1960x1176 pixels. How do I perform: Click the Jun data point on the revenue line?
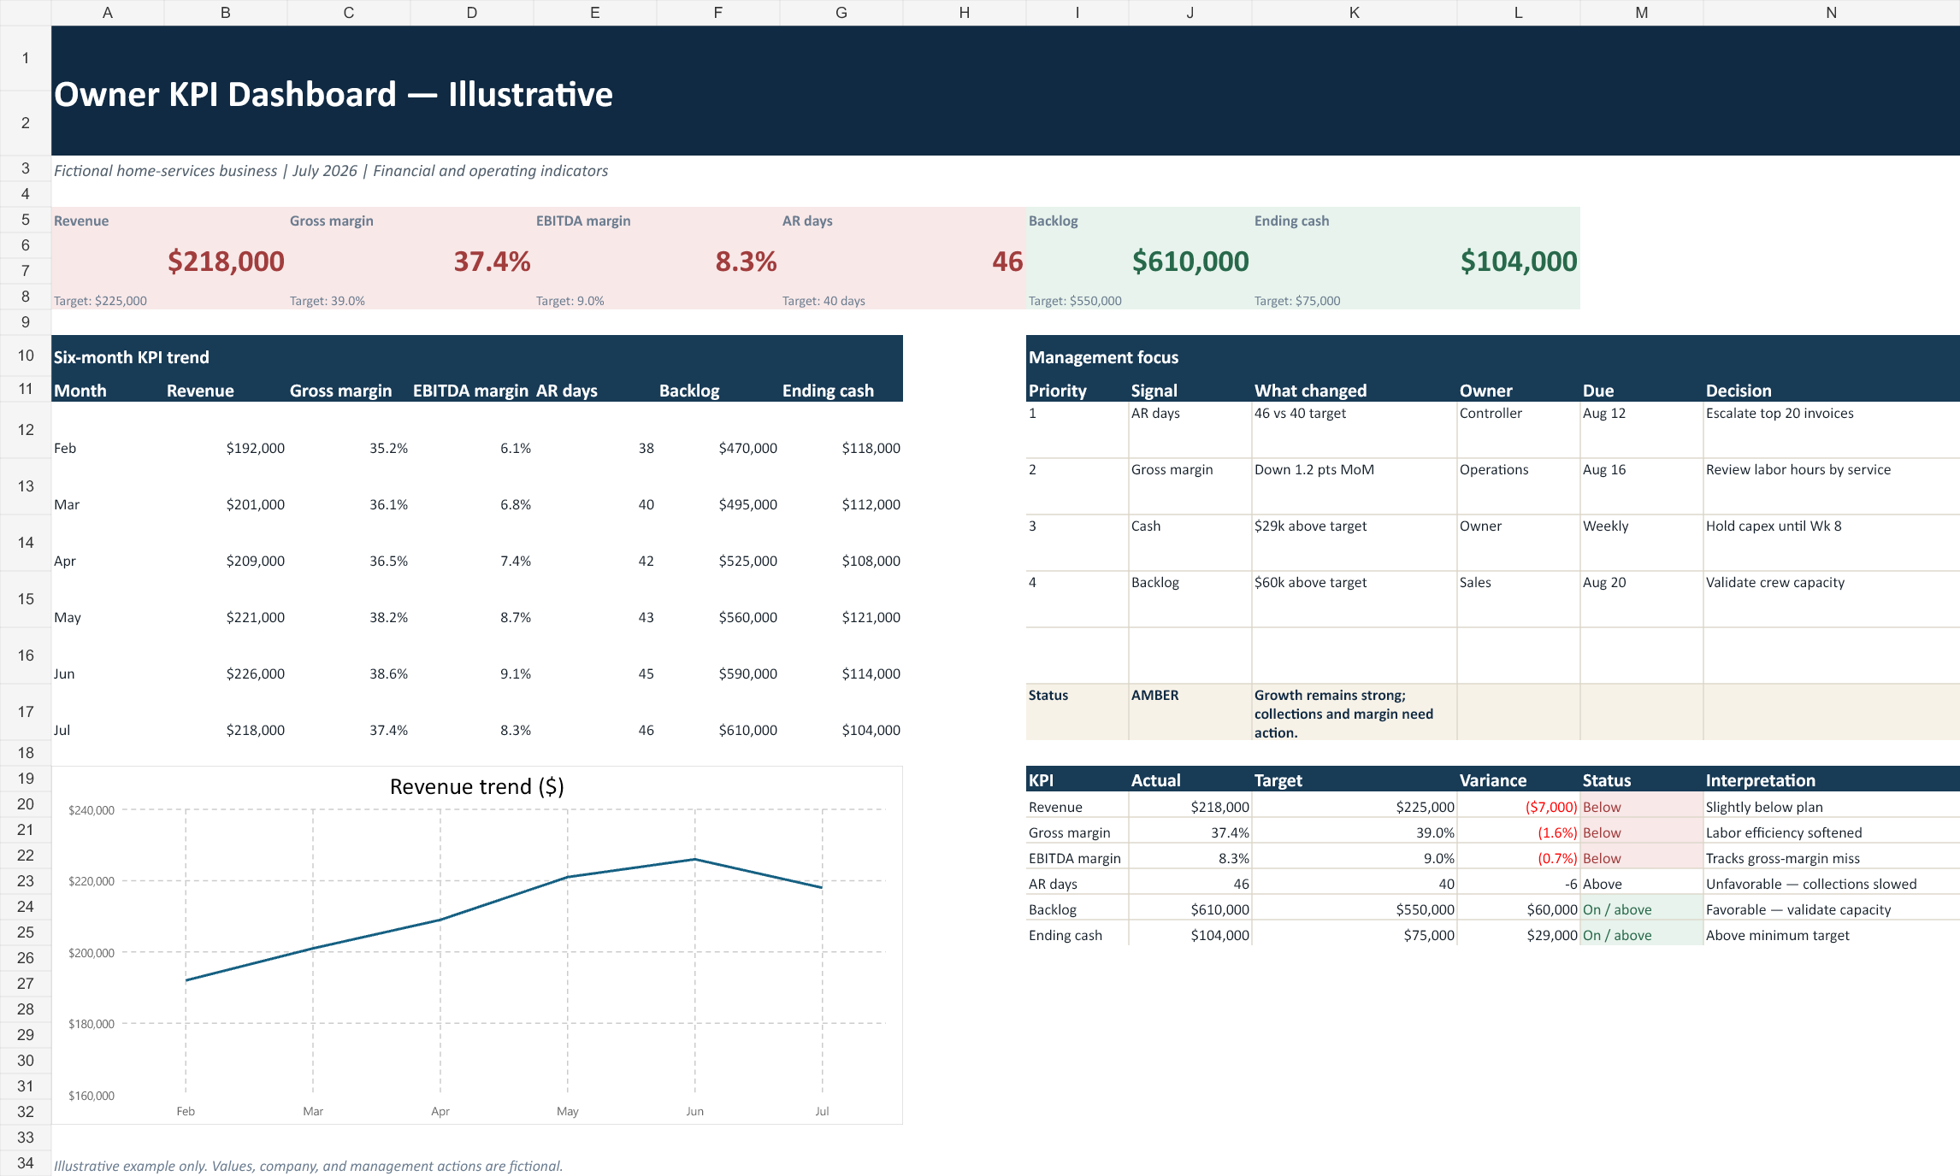(695, 859)
